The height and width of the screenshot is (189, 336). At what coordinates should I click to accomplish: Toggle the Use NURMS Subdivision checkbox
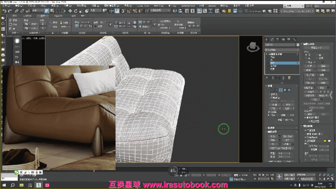305,134
